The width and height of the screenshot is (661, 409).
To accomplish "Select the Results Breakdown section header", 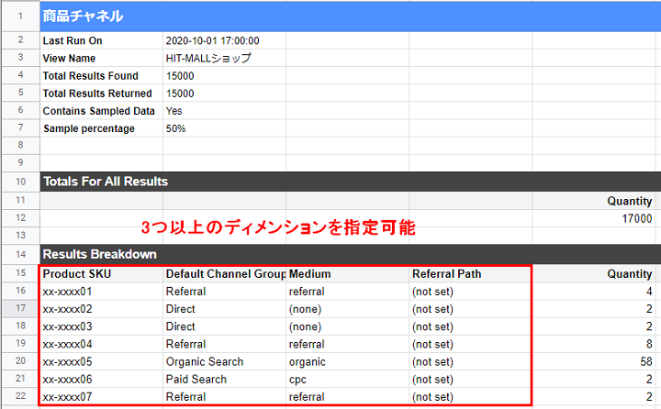I will click(x=100, y=254).
